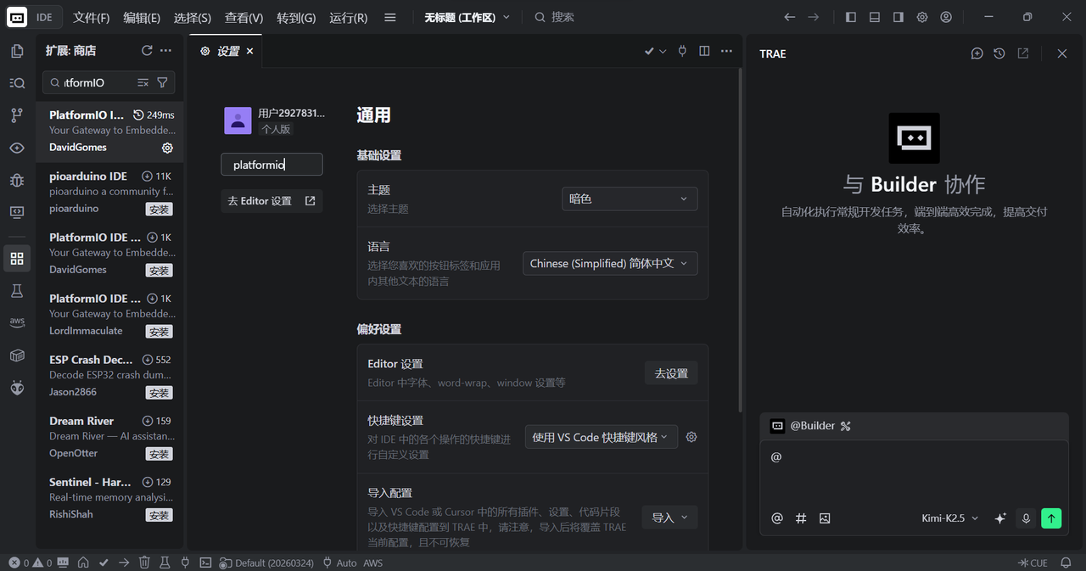The height and width of the screenshot is (571, 1086).
Task: Navigate forward with right arrow
Action: tap(814, 17)
